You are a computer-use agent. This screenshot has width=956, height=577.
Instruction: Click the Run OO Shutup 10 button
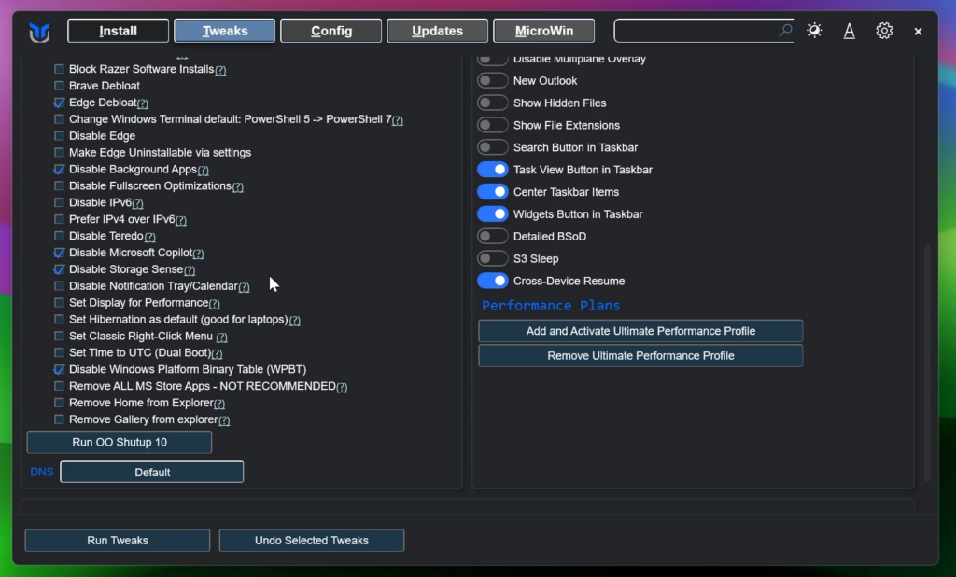click(119, 442)
